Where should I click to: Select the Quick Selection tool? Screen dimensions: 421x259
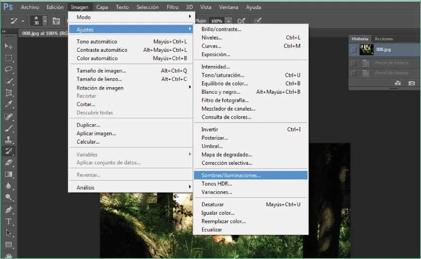tap(8, 81)
